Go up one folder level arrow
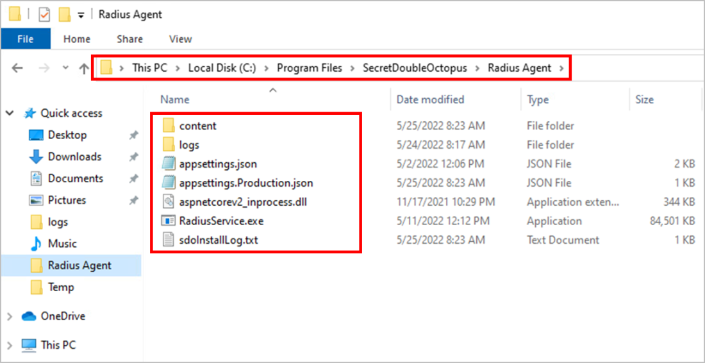The width and height of the screenshot is (705, 363). pyautogui.click(x=84, y=69)
